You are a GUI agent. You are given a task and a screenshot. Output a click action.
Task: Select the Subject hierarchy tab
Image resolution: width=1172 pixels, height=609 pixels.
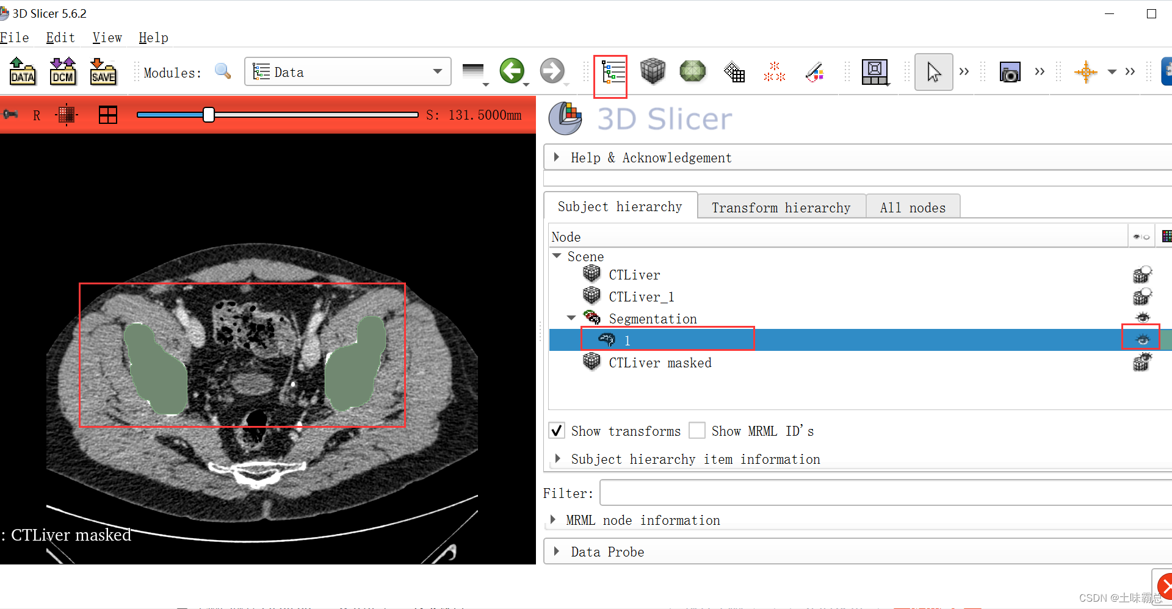[x=620, y=206]
